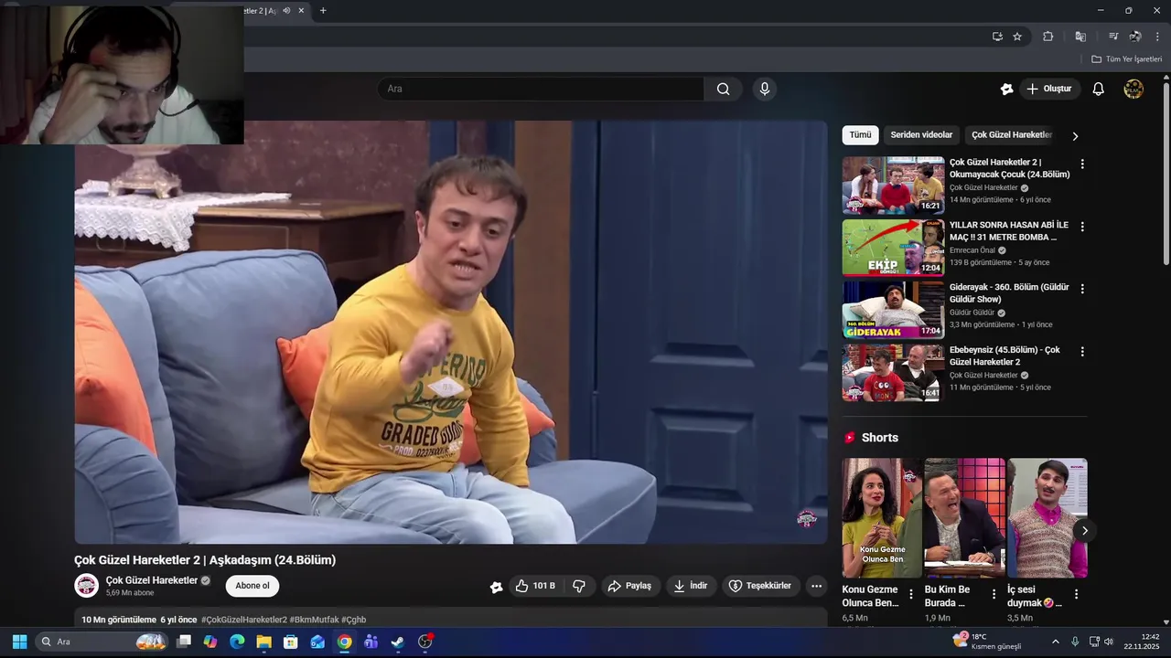Click the Teşekkürler thanks button
The width and height of the screenshot is (1171, 658).
(x=759, y=586)
